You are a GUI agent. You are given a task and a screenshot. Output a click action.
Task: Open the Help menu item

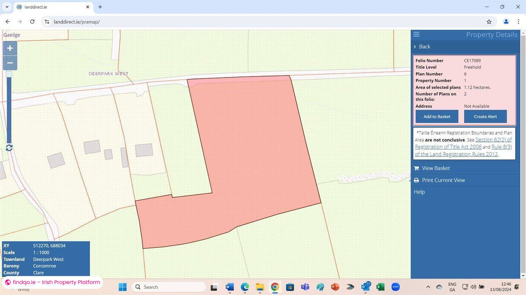click(x=419, y=192)
